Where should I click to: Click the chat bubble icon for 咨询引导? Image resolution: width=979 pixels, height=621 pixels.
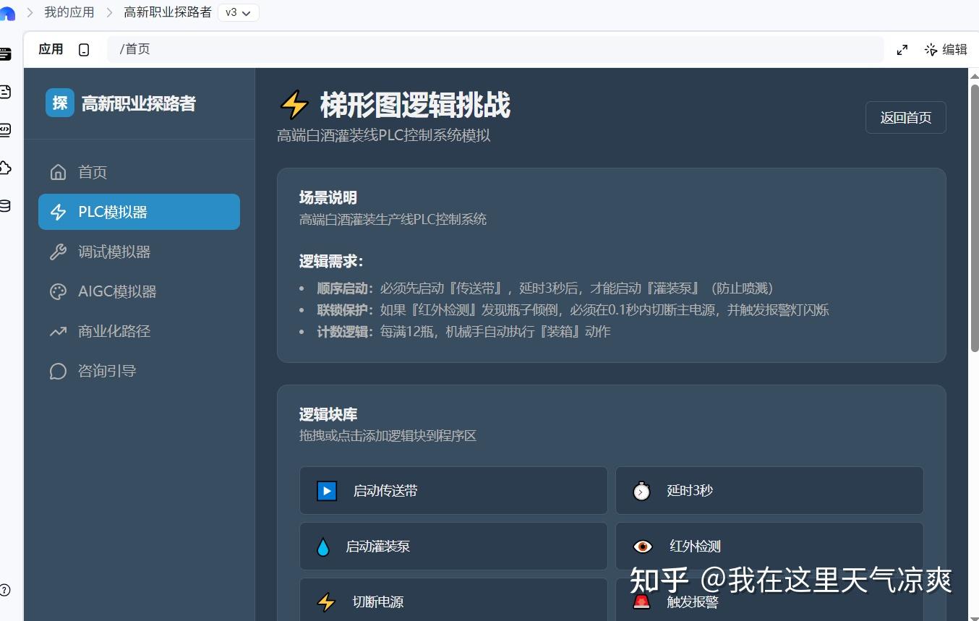click(x=58, y=371)
